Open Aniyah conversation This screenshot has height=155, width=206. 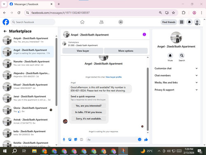pyautogui.click(x=28, y=40)
